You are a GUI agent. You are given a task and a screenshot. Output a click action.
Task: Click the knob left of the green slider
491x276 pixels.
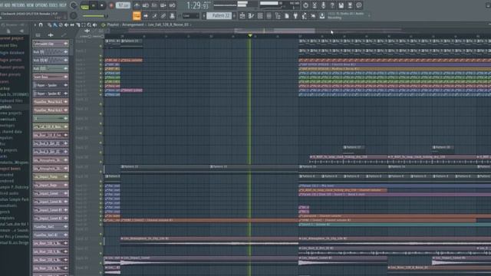click(74, 15)
